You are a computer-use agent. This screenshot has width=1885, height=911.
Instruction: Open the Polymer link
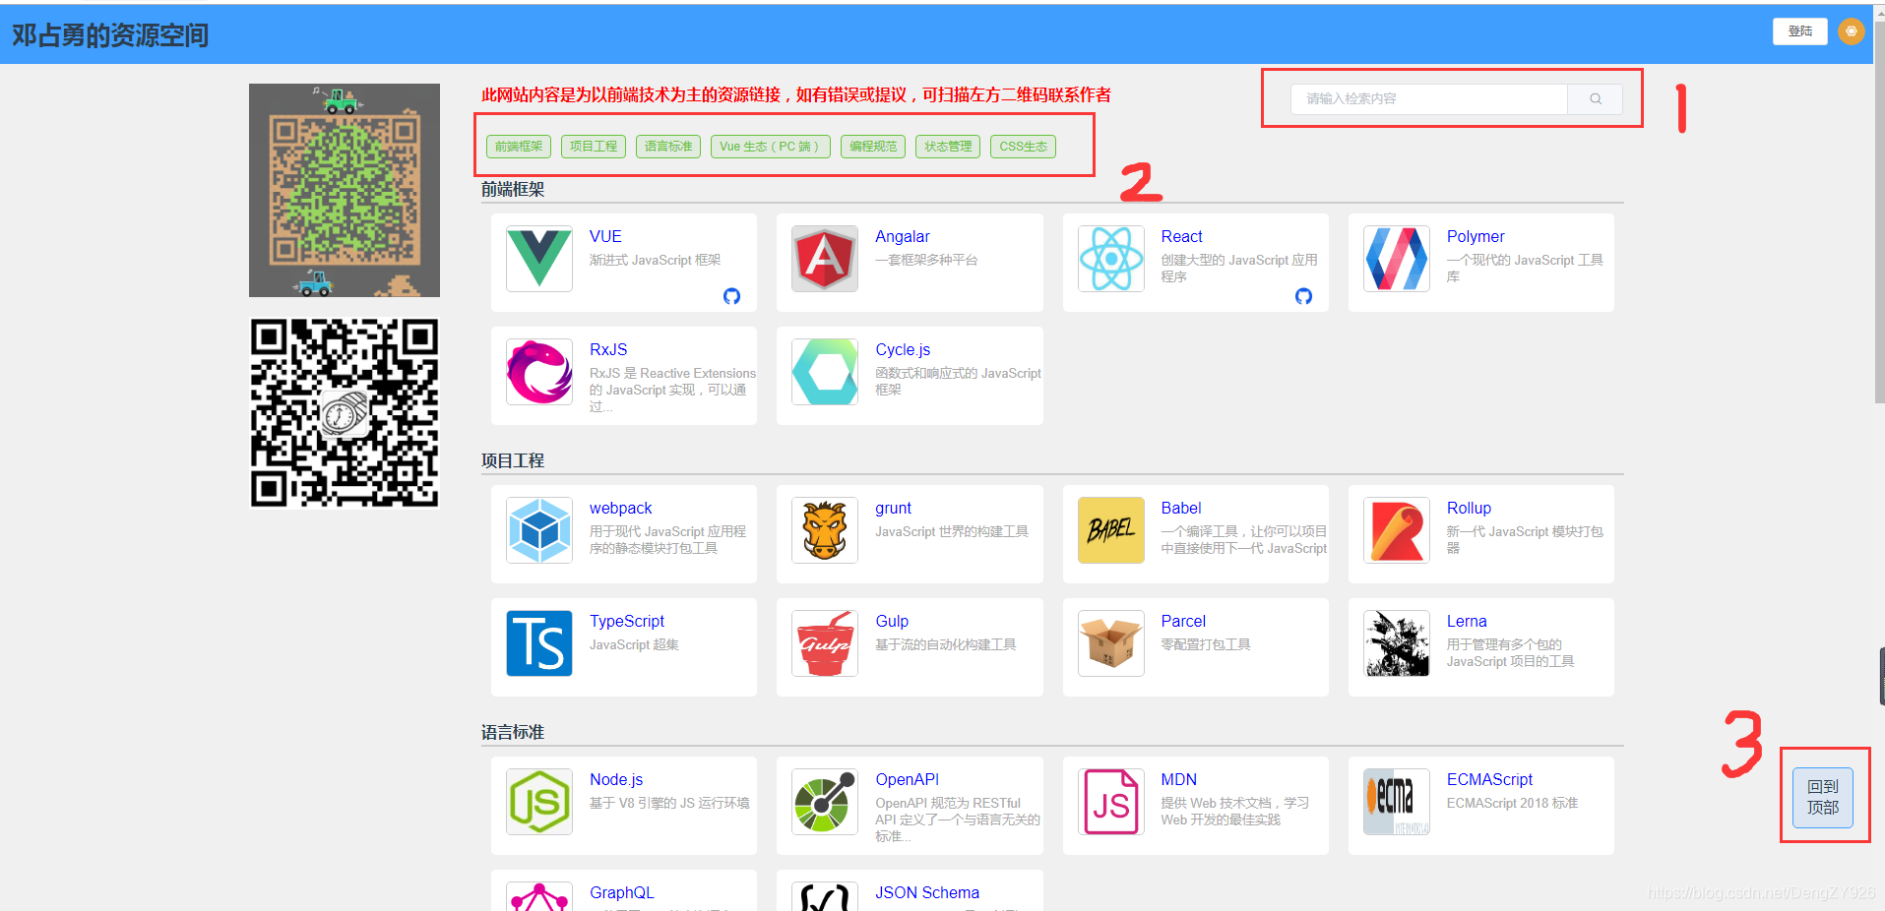1476,236
